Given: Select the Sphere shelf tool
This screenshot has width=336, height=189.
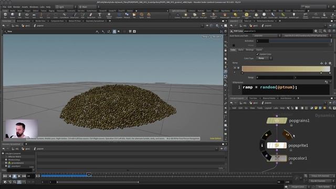Looking at the screenshot, I should pyautogui.click(x=13, y=15).
